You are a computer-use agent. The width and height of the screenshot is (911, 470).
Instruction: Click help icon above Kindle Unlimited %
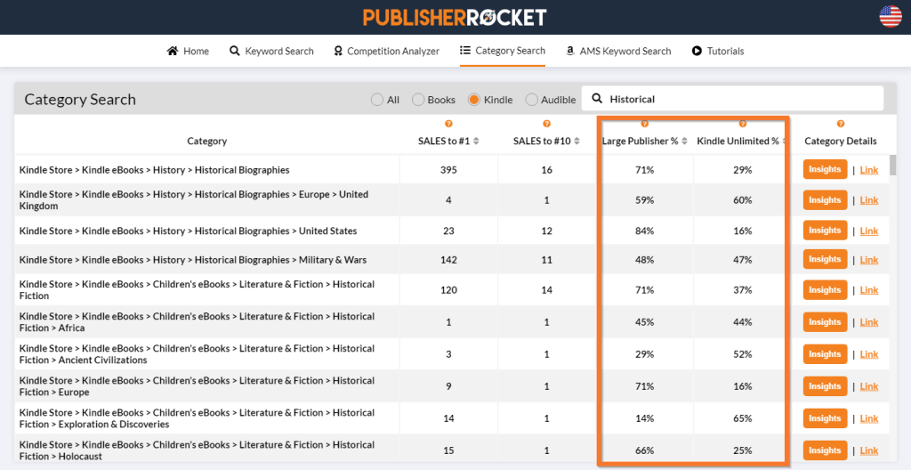pos(742,125)
